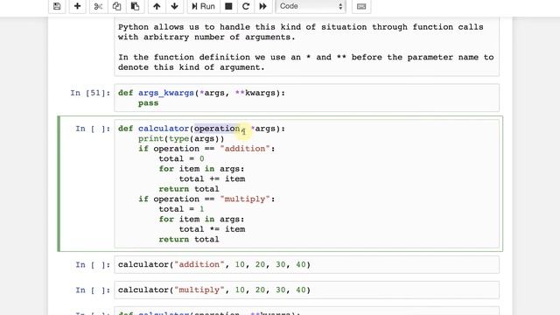Screen dimensions: 560x315
Task: Click inside the calculator function definition cell
Action: click(x=306, y=184)
